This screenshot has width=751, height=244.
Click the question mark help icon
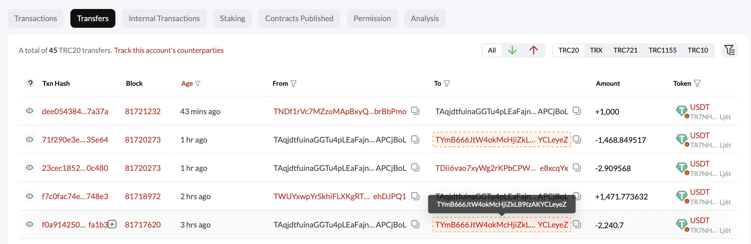pos(30,83)
